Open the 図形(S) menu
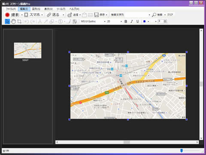This screenshot has height=155, width=206. (x=36, y=9)
